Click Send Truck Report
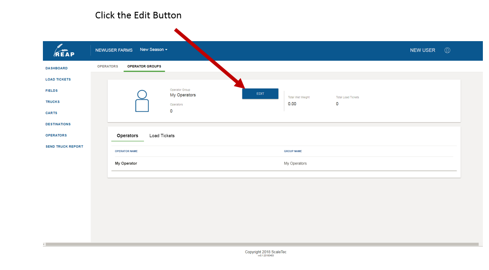The height and width of the screenshot is (270, 489). click(x=64, y=147)
